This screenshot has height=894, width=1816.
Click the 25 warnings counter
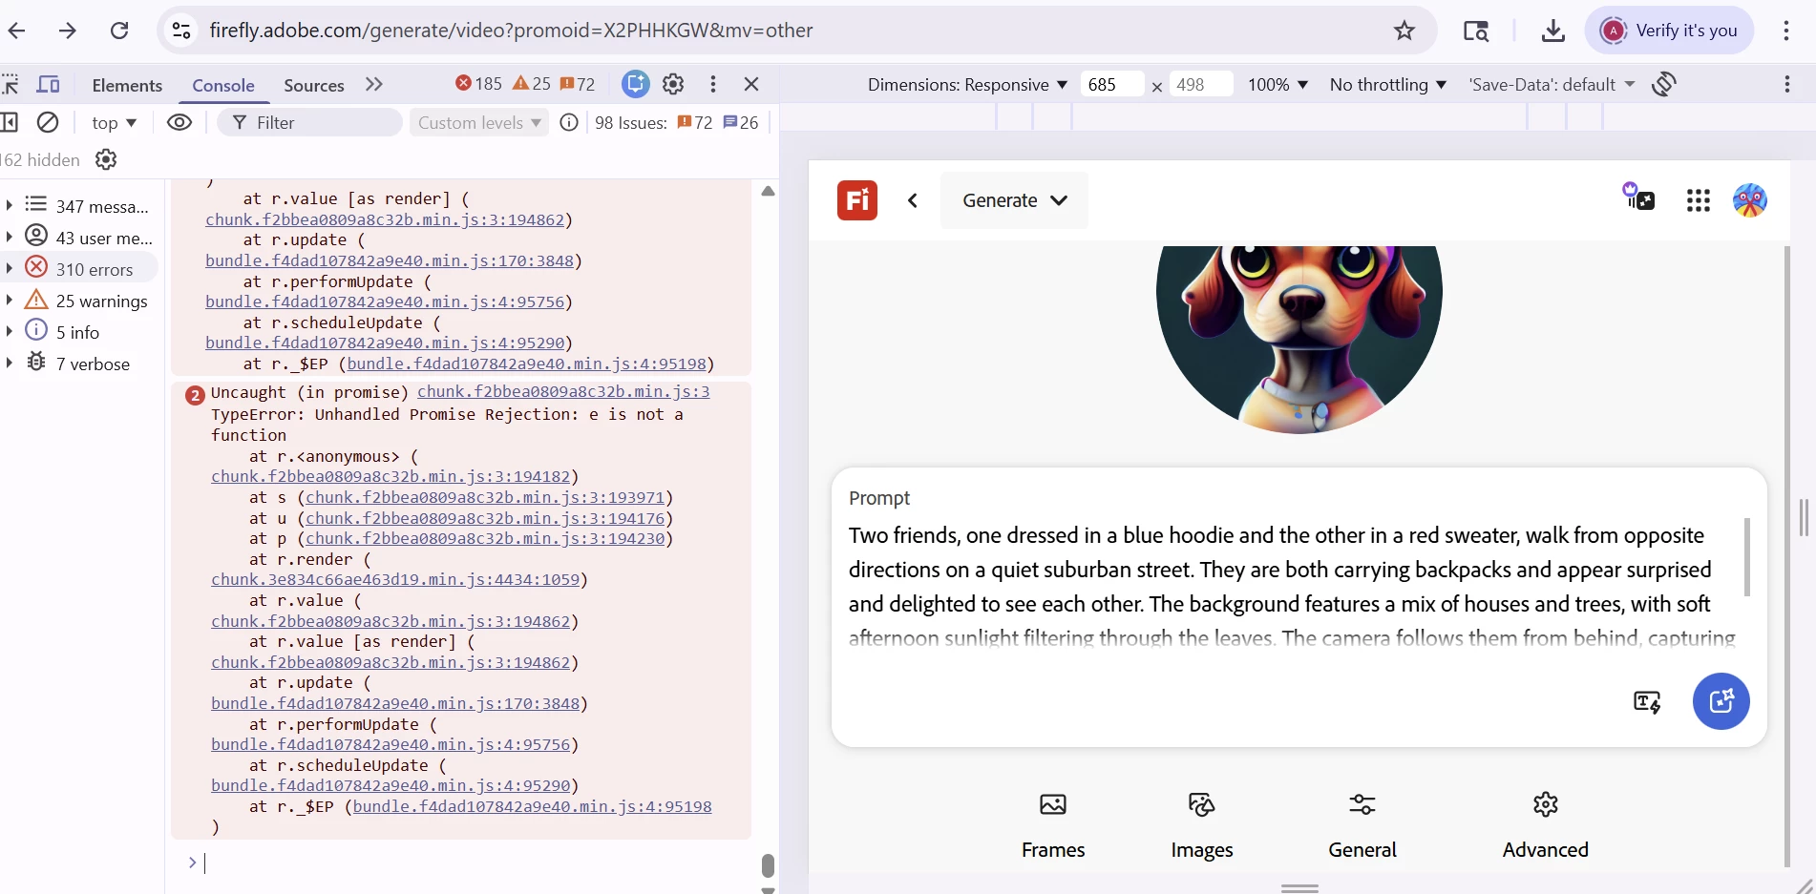532,84
